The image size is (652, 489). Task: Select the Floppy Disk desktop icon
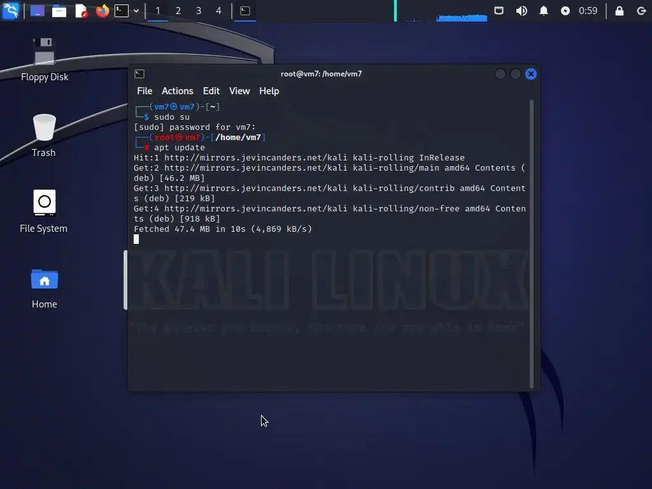click(x=44, y=59)
